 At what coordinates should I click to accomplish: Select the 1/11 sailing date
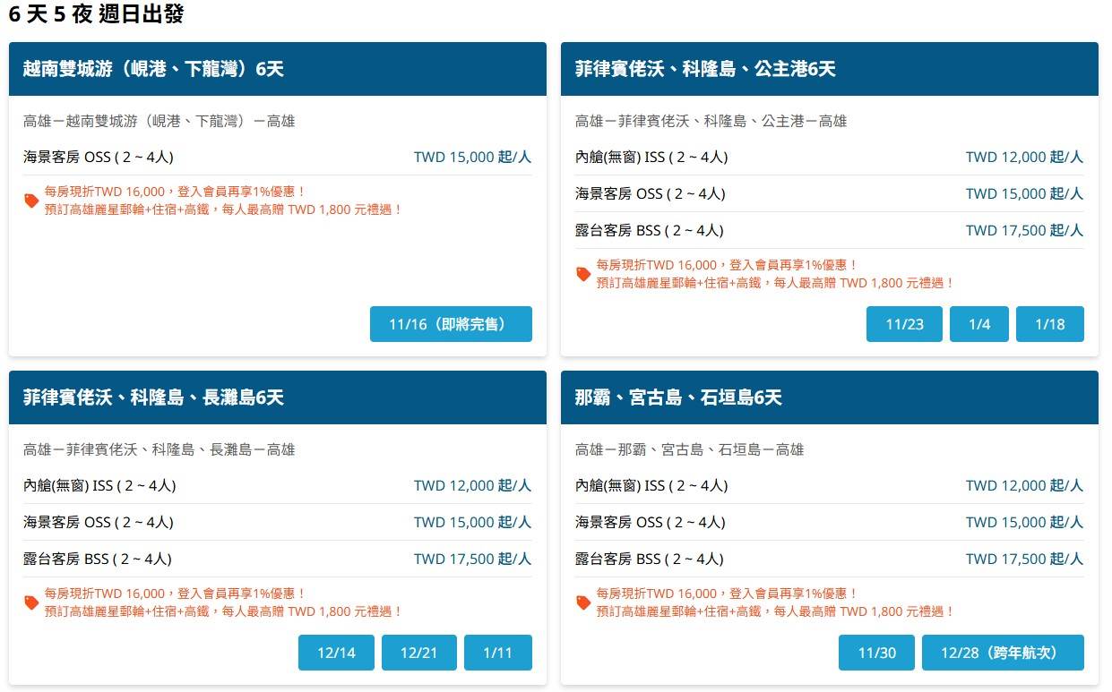(497, 653)
